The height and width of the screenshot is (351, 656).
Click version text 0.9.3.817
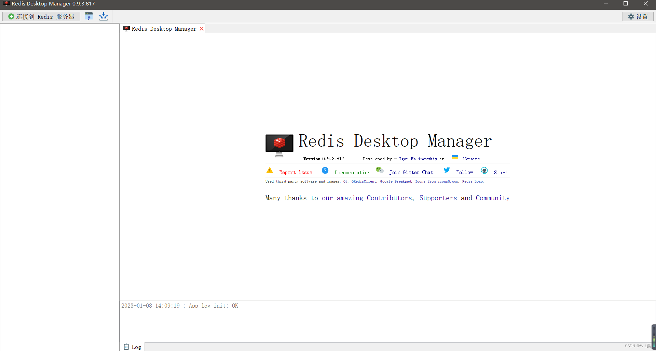(x=333, y=159)
